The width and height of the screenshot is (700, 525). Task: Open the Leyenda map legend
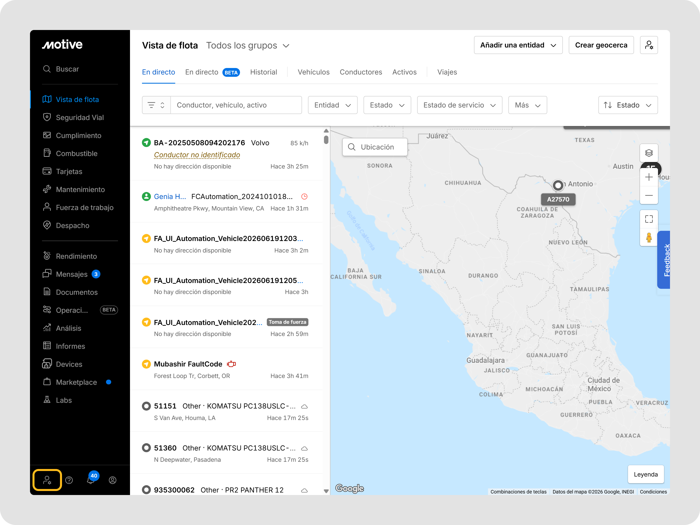(x=645, y=474)
